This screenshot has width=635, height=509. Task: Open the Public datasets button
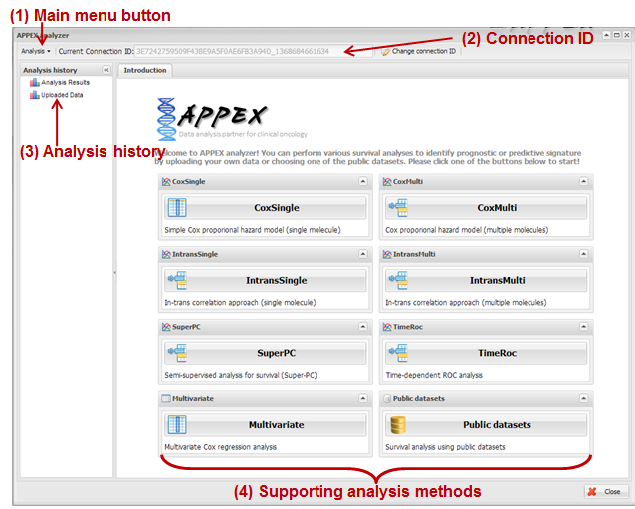click(486, 425)
